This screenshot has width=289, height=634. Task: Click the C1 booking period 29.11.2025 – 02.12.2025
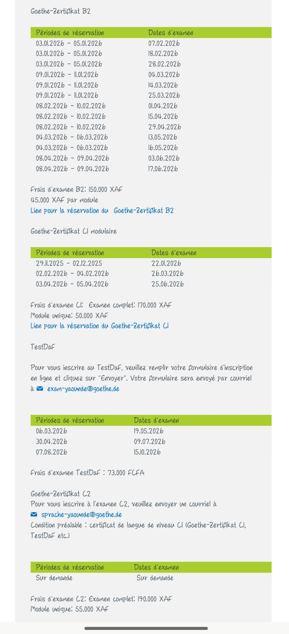coord(69,263)
